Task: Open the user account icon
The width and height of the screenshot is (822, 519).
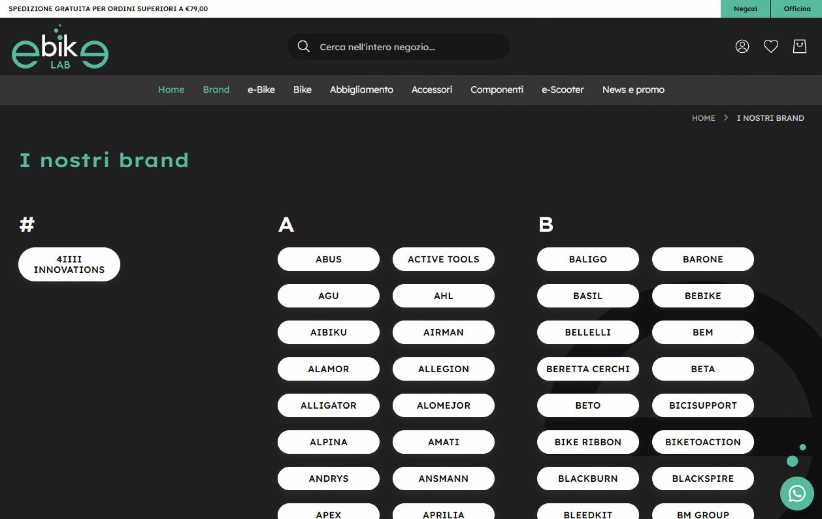Action: click(742, 46)
